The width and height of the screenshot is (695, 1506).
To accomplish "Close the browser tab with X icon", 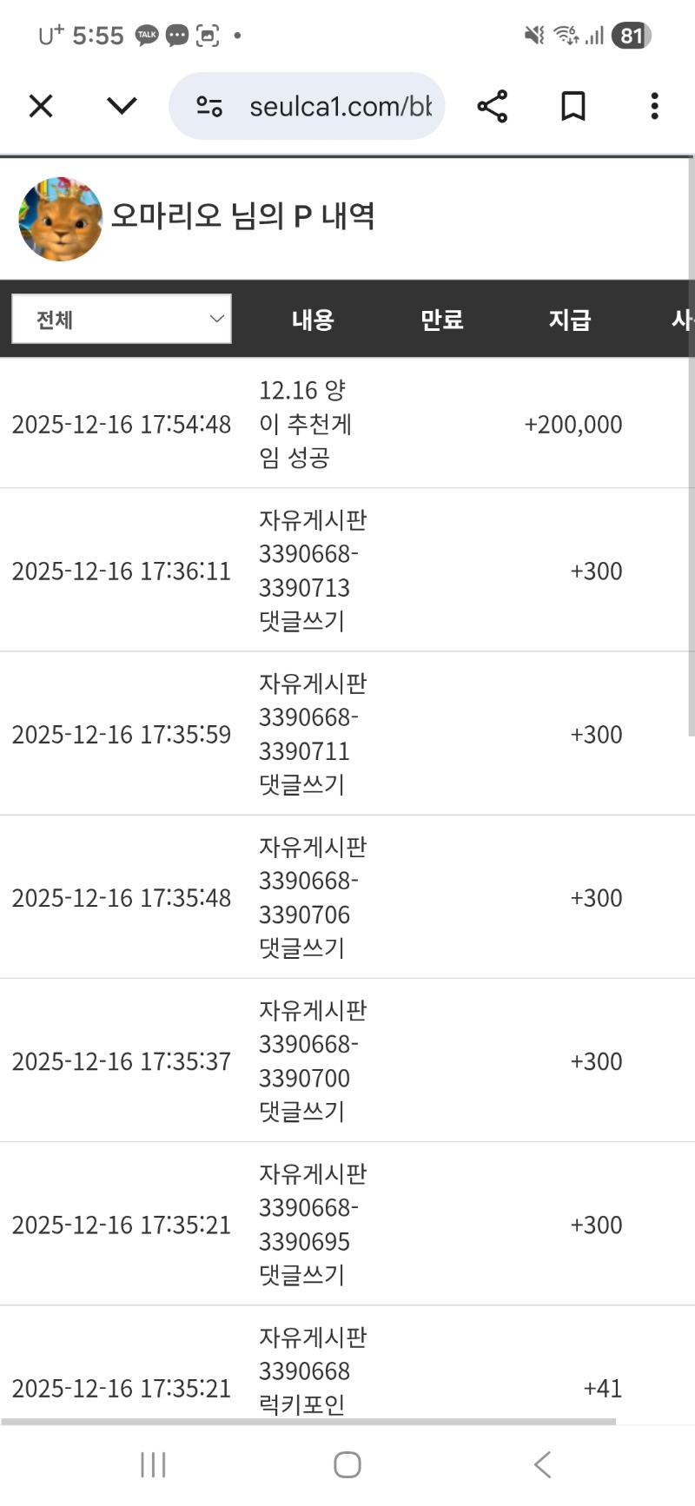I will (x=41, y=107).
